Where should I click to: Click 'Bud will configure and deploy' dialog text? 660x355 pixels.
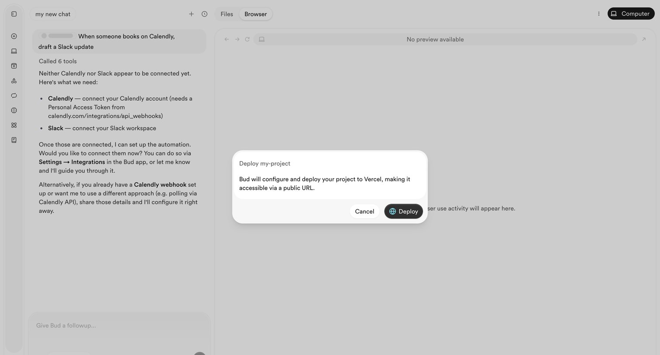point(325,184)
